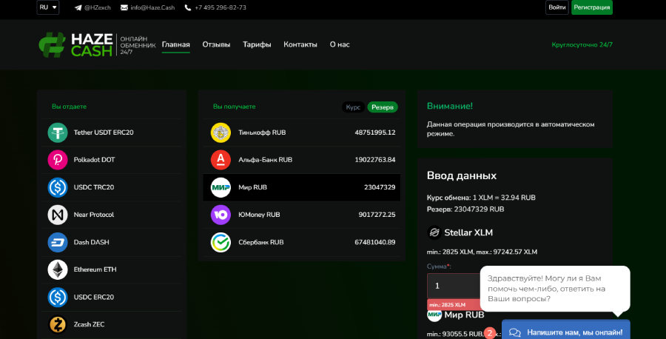The image size is (666, 339).
Task: Click the Сумма amount input field
Action: [453, 285]
